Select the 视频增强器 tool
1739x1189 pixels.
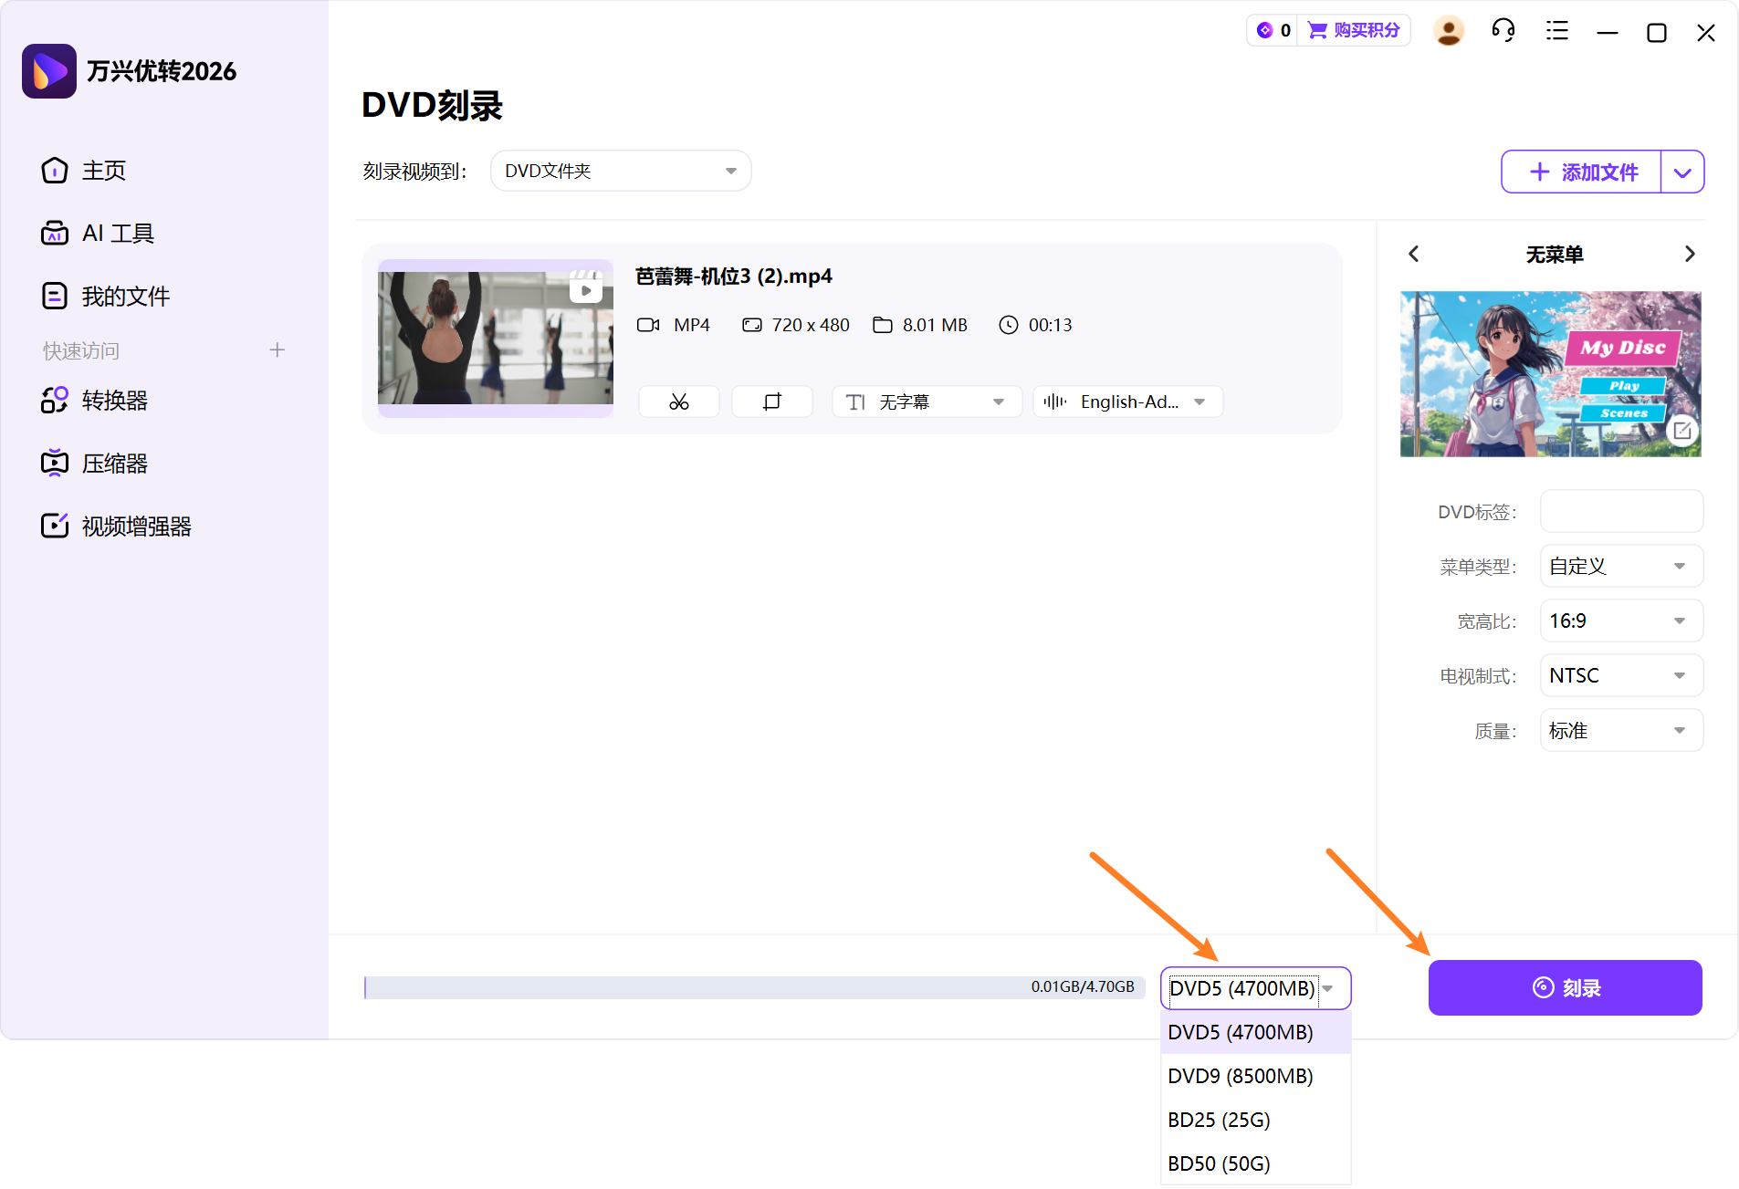[135, 525]
